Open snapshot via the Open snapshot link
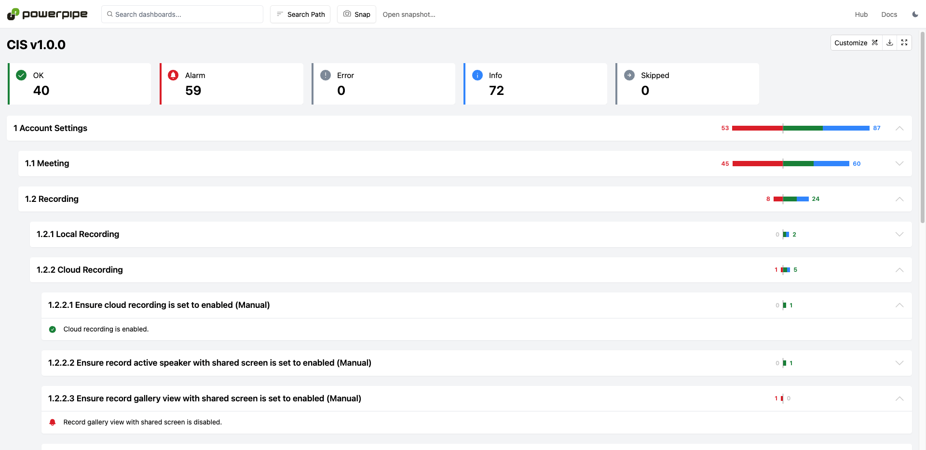Image resolution: width=926 pixels, height=450 pixels. (409, 14)
